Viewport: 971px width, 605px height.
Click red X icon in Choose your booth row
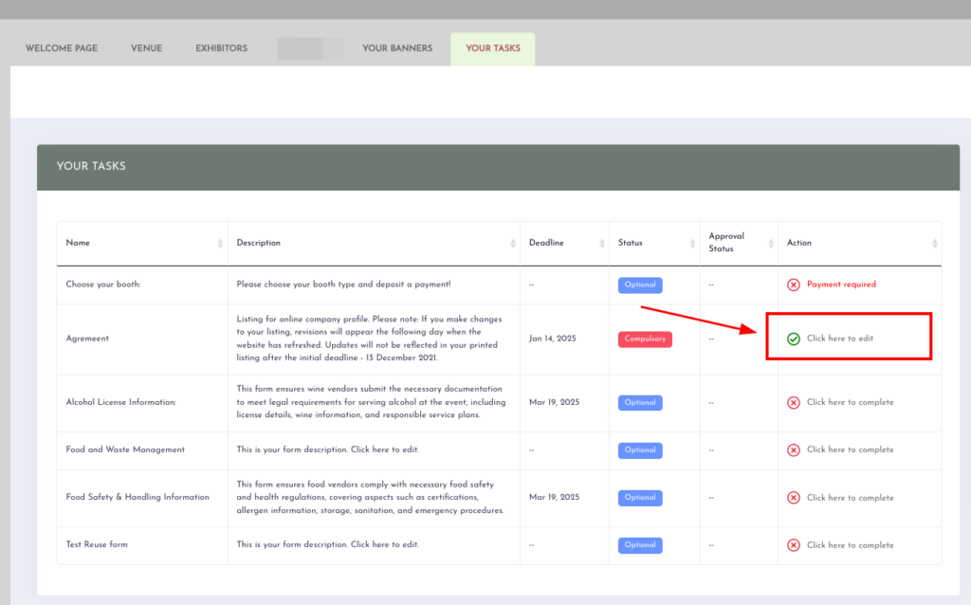pyautogui.click(x=794, y=284)
